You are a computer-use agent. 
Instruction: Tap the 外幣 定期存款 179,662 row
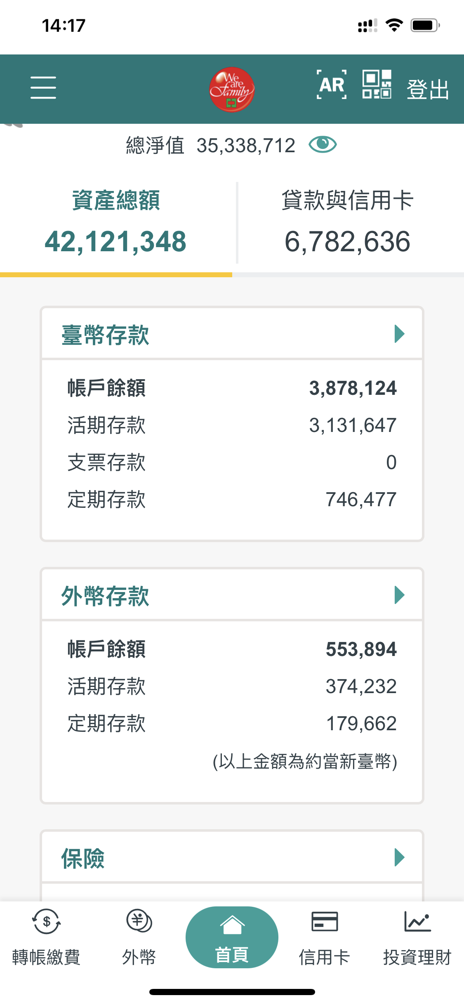pyautogui.click(x=232, y=724)
